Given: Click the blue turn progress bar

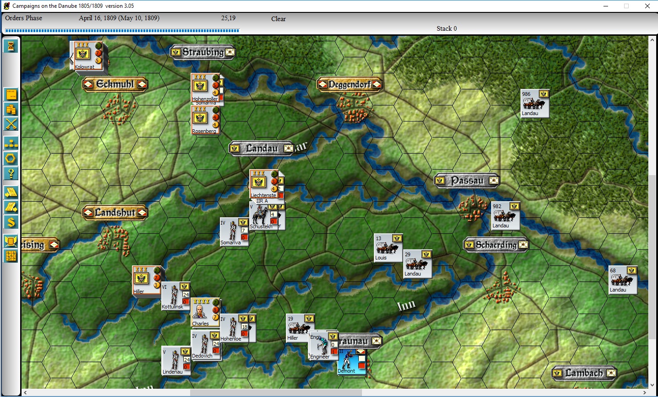Looking at the screenshot, I should click(x=122, y=31).
